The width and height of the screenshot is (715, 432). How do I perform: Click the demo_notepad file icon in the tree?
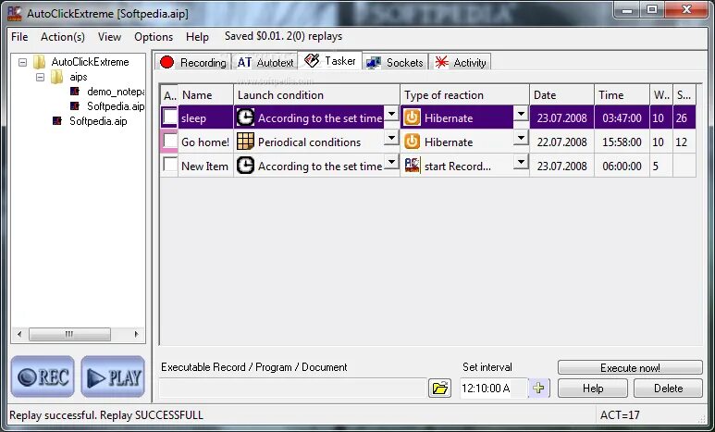(75, 92)
